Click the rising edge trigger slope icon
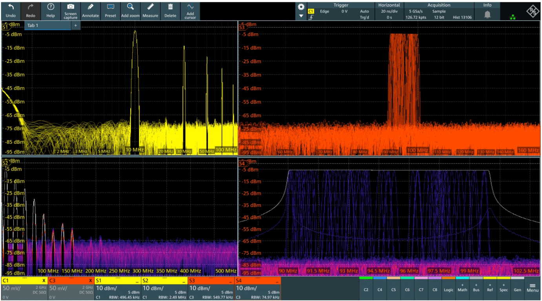 [311, 17]
